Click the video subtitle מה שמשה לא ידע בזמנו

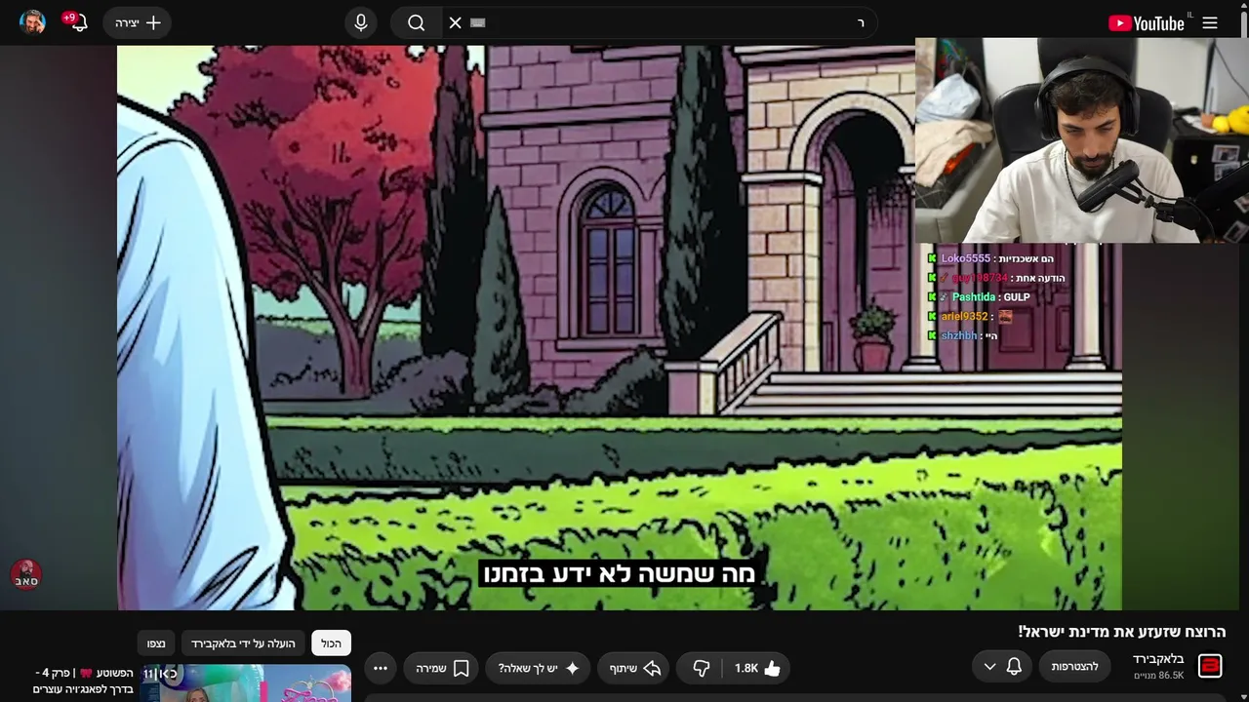tap(620, 574)
